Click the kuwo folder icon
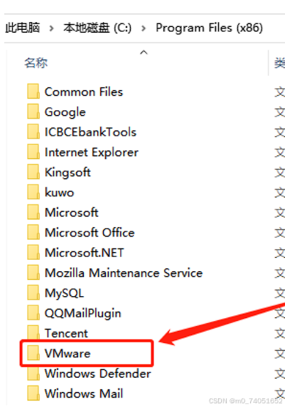 pyautogui.click(x=33, y=192)
